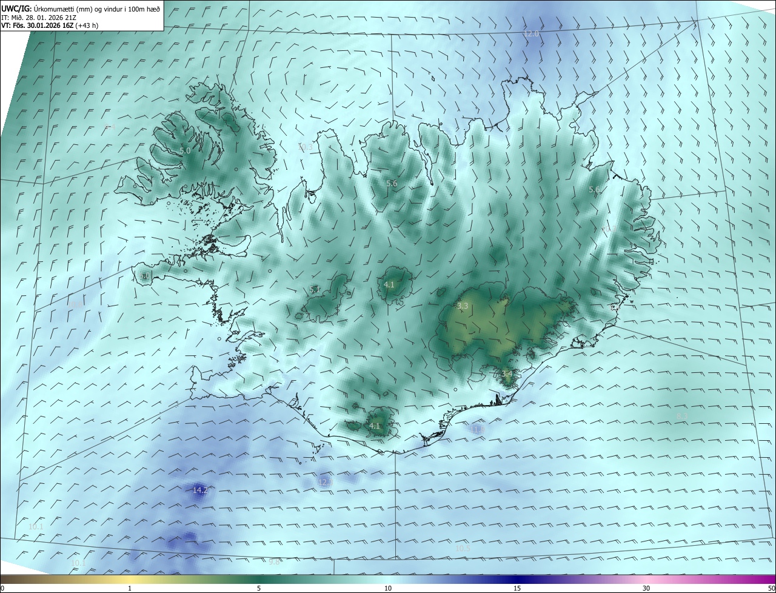Click the "1" tick on the colour scale
The image size is (776, 593).
click(130, 588)
